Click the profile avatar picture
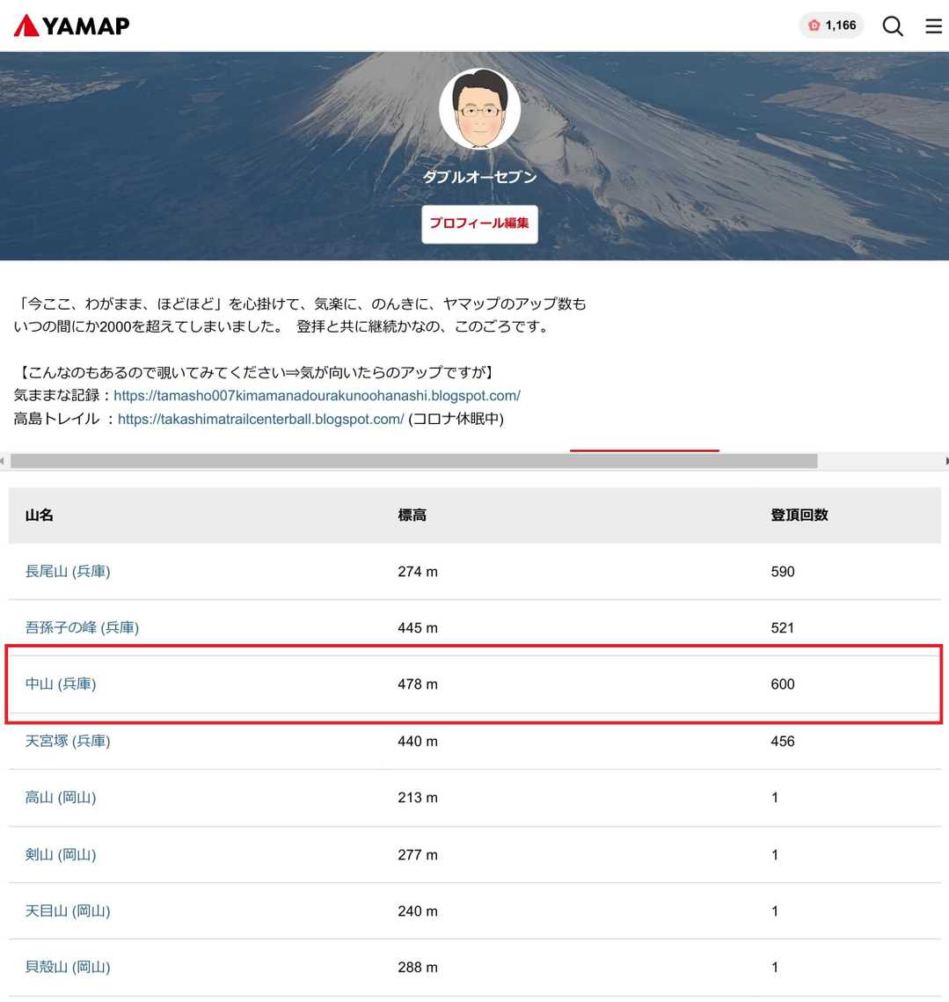 [x=479, y=109]
